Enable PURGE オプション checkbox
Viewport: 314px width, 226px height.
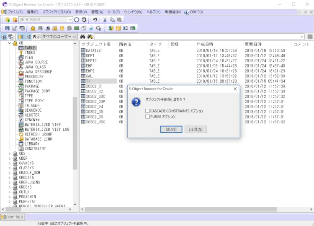coord(148,117)
